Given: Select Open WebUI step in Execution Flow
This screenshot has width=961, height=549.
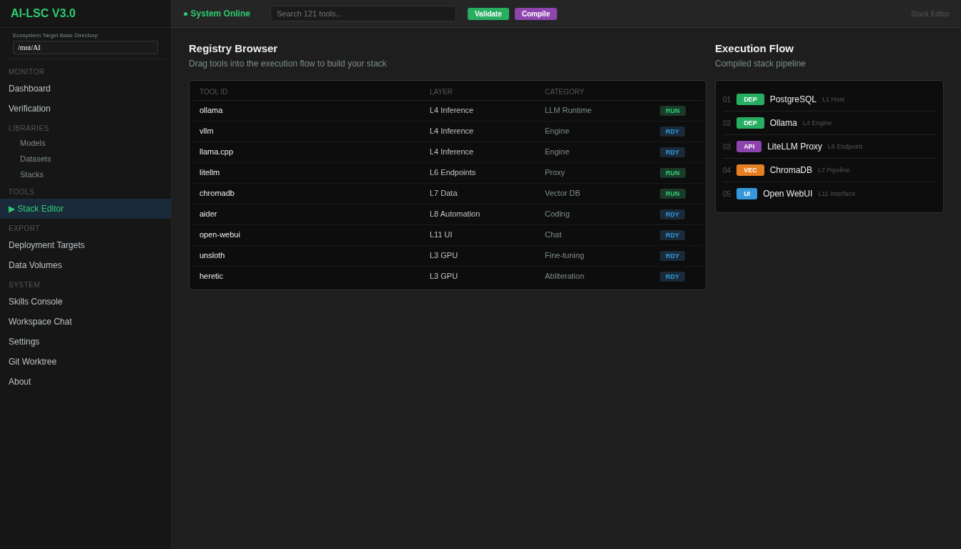Looking at the screenshot, I should point(829,194).
